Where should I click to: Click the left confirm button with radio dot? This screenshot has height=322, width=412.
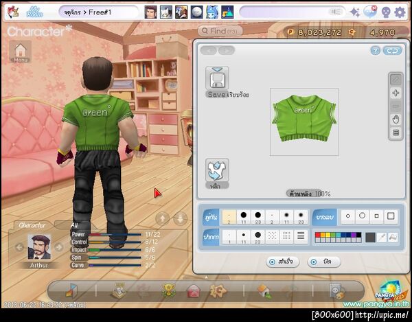(x=283, y=262)
